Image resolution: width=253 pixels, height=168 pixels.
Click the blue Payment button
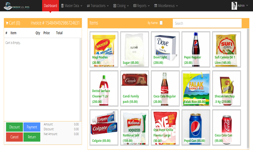pos(32,127)
